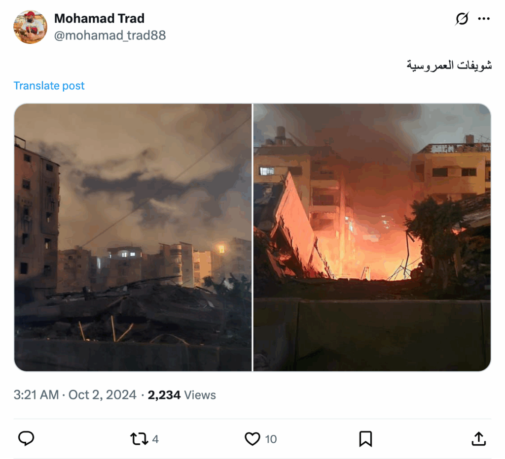Open the three-dot more options menu

coord(484,19)
